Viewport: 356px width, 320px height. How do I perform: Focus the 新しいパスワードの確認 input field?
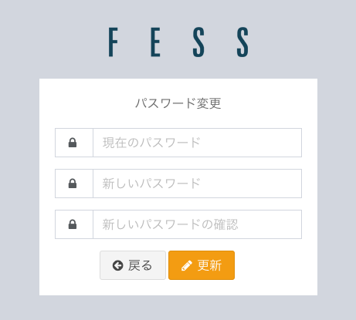197,224
